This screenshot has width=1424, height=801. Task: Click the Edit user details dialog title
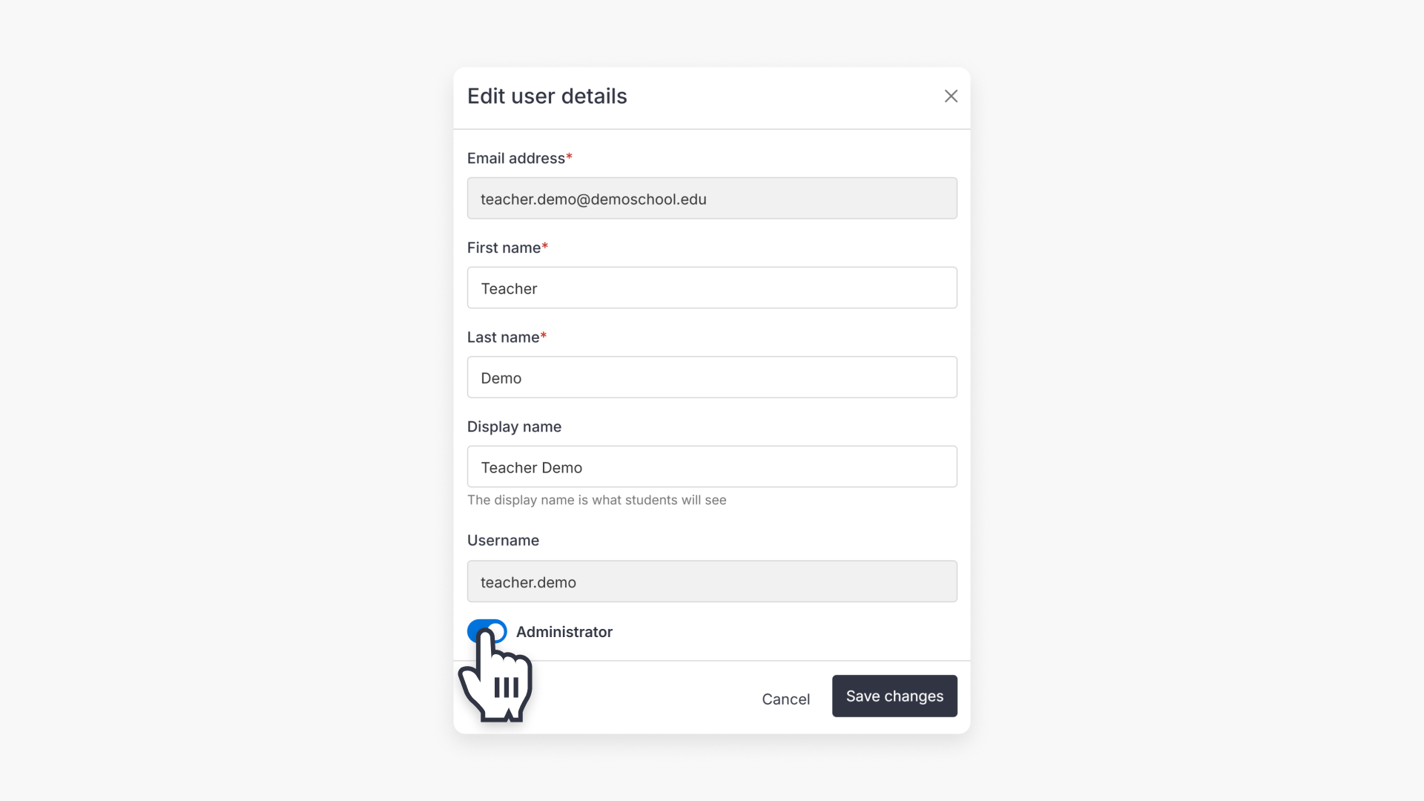click(x=547, y=96)
